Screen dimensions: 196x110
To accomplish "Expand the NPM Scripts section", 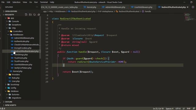I will (x=10, y=105).
